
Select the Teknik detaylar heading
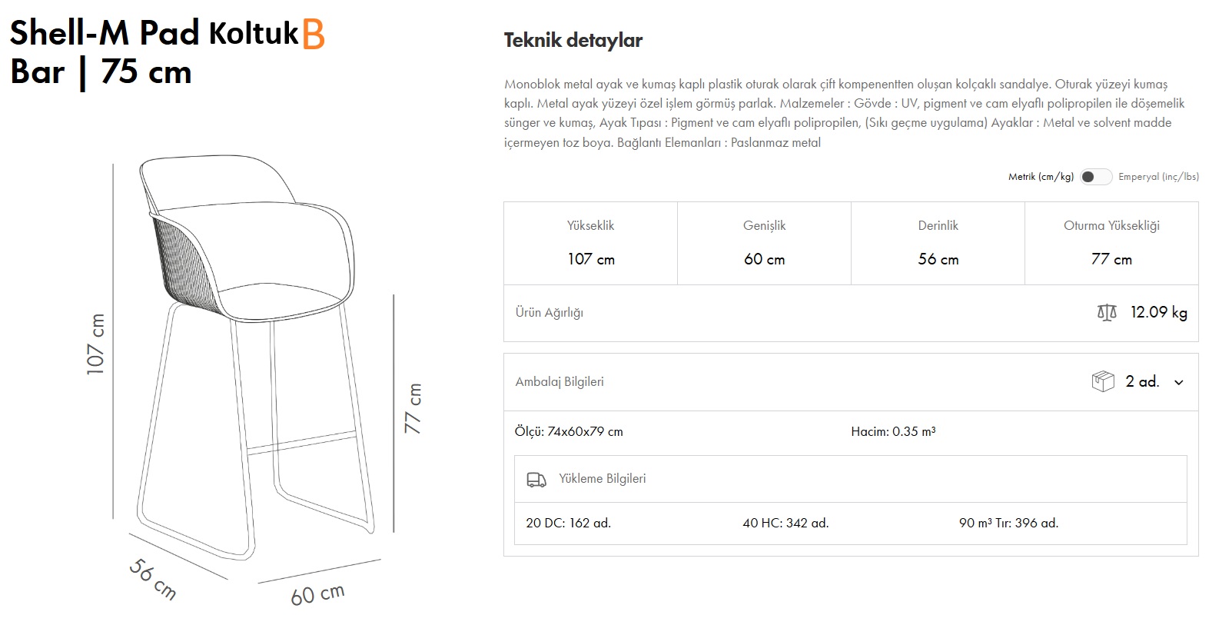573,40
